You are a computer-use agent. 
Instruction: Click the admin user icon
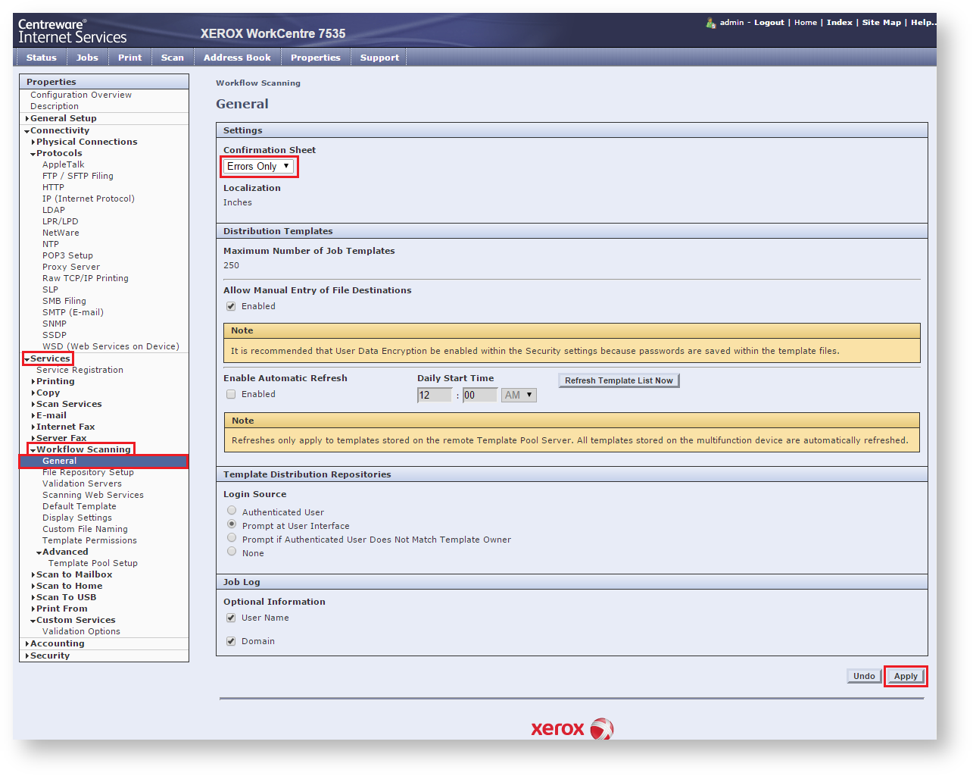tap(710, 23)
